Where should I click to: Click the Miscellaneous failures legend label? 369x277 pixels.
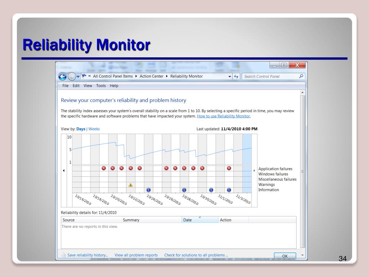click(x=277, y=179)
